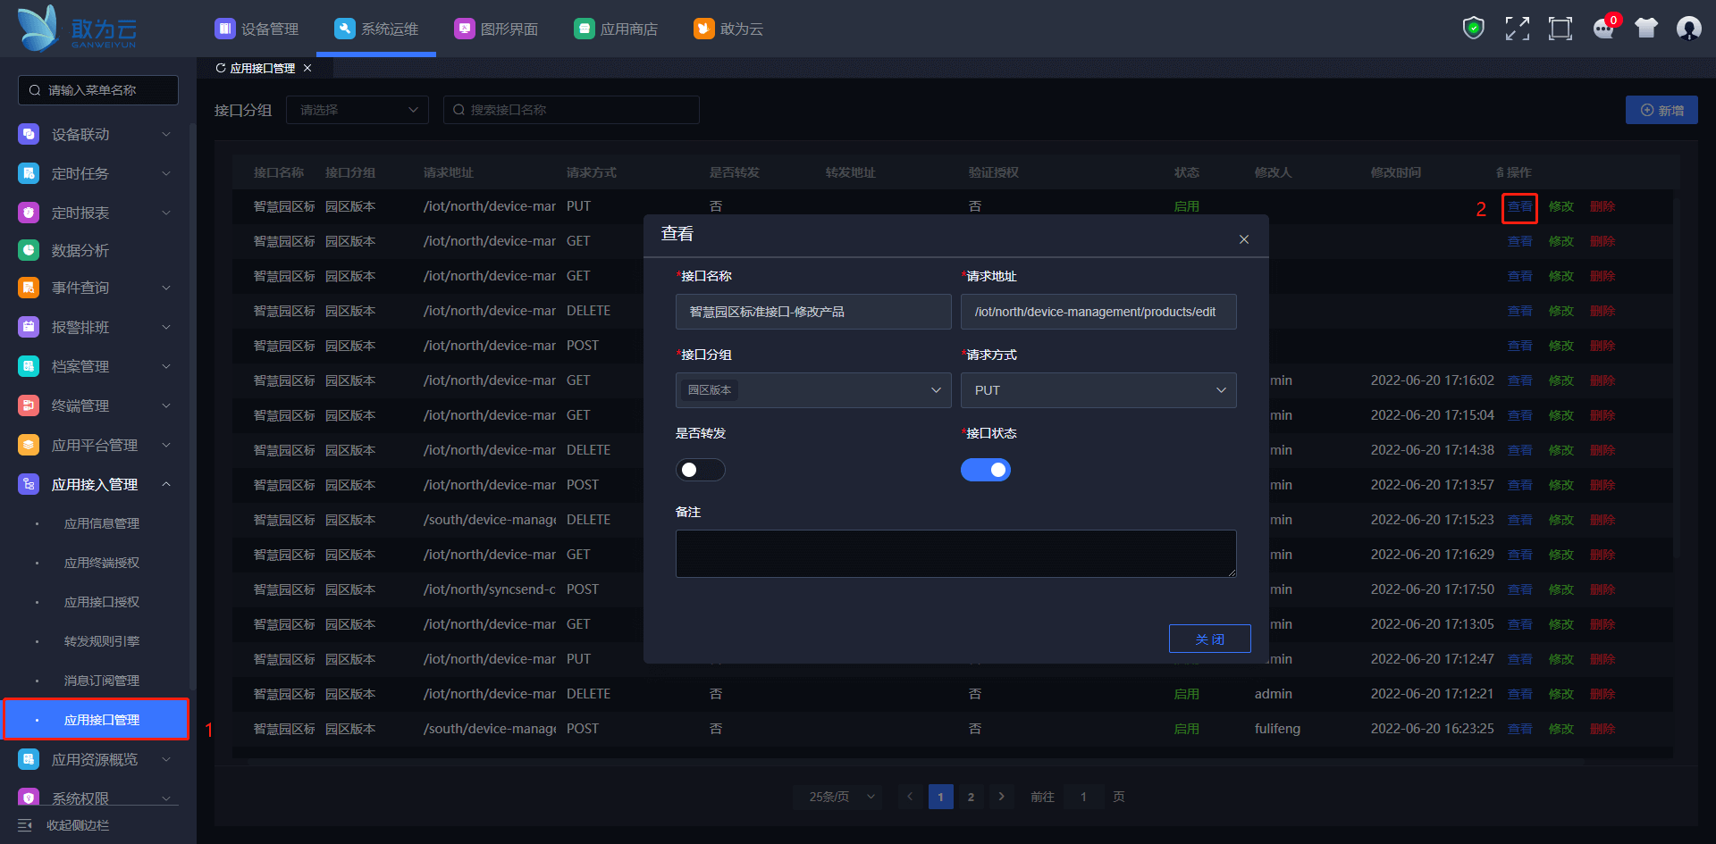1716x844 pixels.
Task: Open the 25条/页 page size dropdown
Action: [837, 797]
